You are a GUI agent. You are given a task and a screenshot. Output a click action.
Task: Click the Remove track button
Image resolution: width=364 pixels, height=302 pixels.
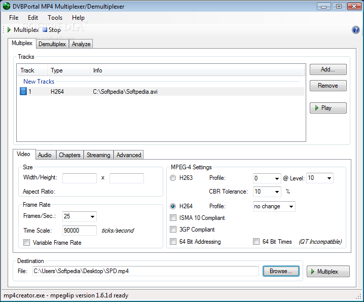pyautogui.click(x=328, y=86)
